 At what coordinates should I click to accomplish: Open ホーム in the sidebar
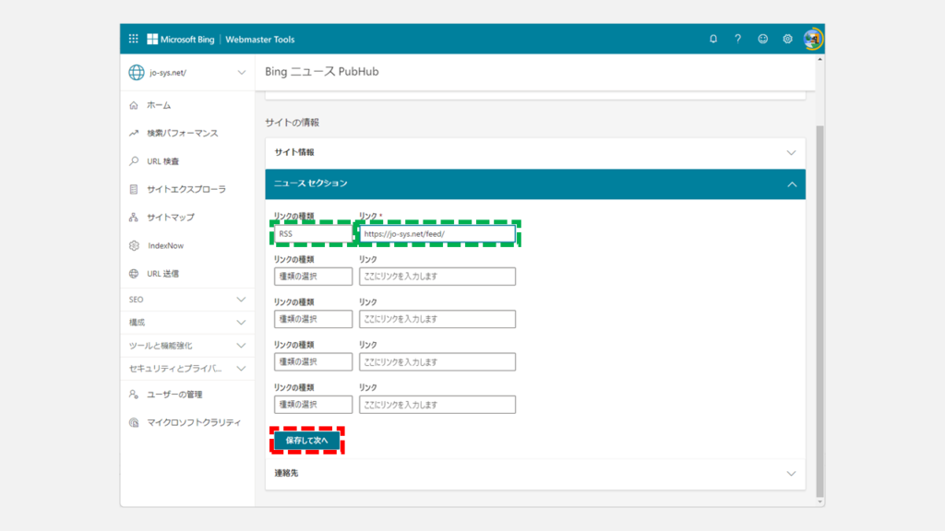[x=159, y=105]
